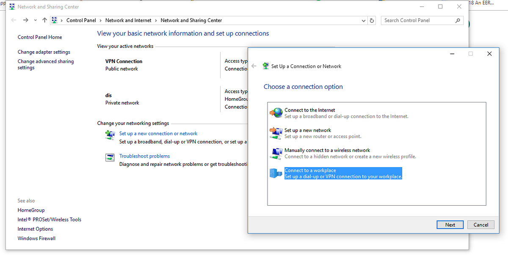Image resolution: width=508 pixels, height=256 pixels.
Task: Expand chevron after Control Panel breadcrumb
Action: tap(101, 20)
